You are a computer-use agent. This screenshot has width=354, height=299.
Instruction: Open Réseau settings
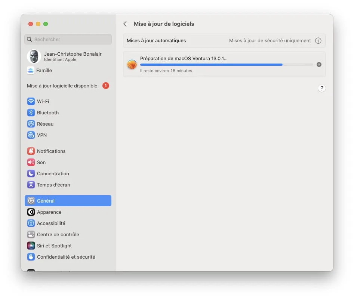(31, 124)
